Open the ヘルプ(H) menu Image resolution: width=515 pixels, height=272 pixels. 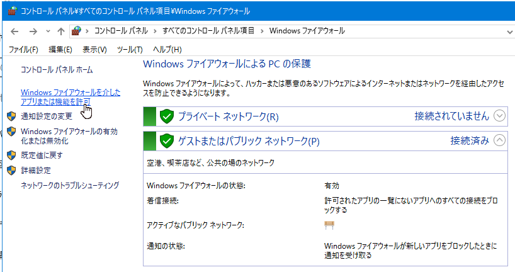tap(167, 50)
